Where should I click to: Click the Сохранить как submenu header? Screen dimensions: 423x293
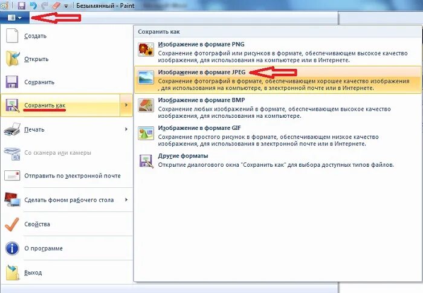point(158,31)
